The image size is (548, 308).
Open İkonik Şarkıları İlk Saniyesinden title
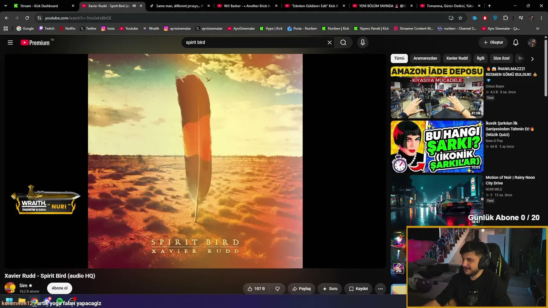(510, 129)
